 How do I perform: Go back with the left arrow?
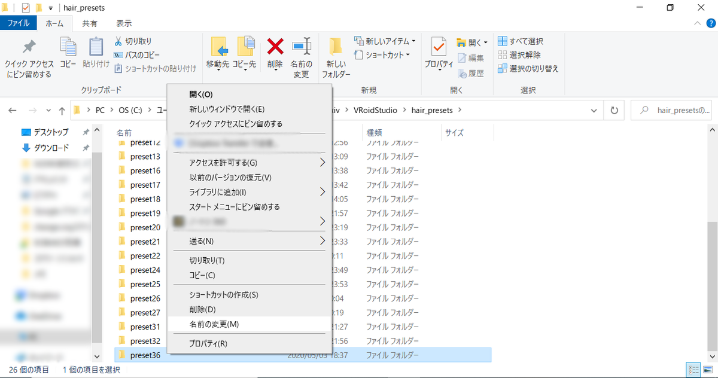coord(13,111)
